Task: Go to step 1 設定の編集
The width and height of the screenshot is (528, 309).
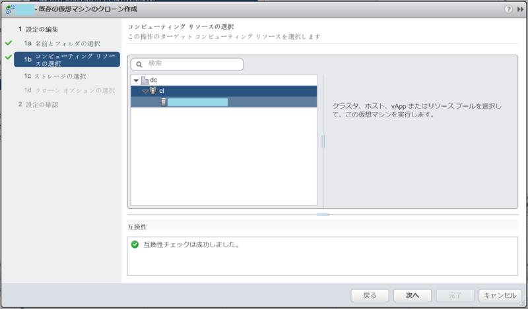Action: 38,30
